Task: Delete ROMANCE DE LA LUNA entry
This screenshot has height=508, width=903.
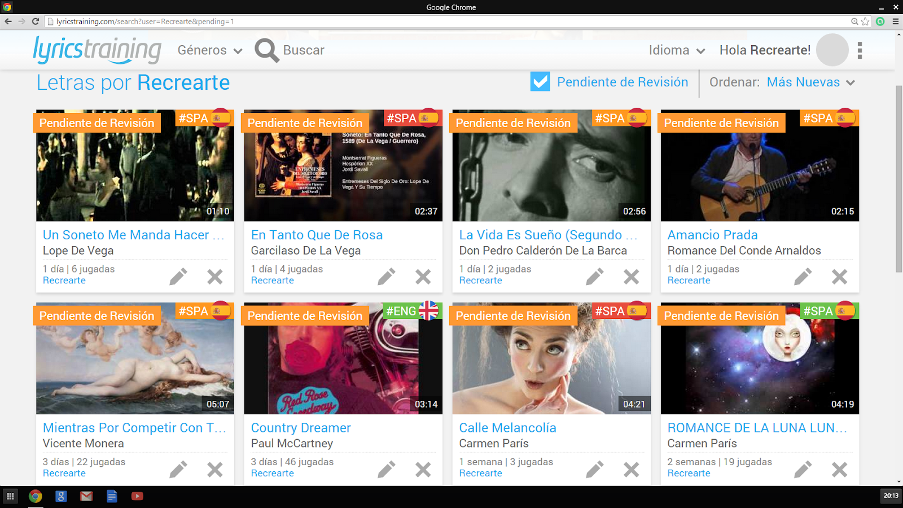Action: pos(840,470)
